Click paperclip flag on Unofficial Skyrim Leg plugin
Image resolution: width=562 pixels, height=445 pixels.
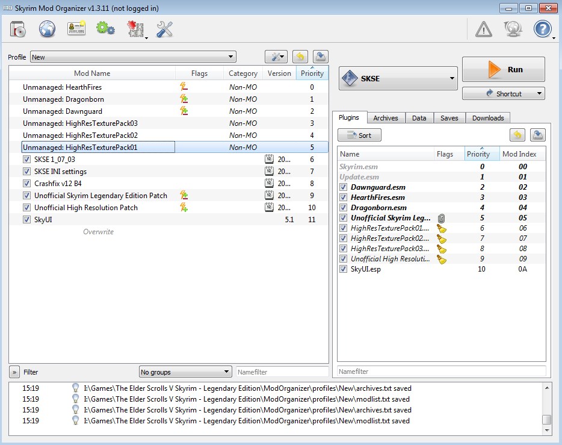442,218
